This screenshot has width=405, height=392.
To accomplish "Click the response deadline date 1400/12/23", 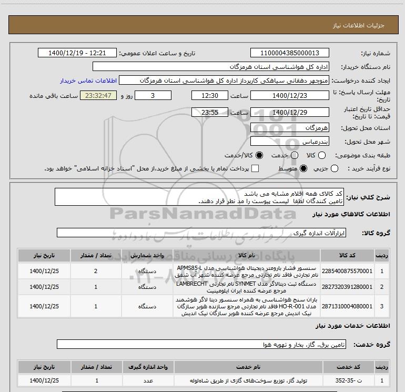I will [x=289, y=95].
